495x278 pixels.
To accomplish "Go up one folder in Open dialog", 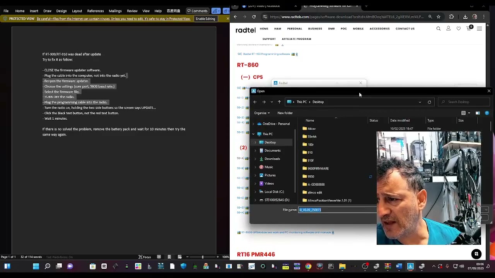I will coord(279,102).
